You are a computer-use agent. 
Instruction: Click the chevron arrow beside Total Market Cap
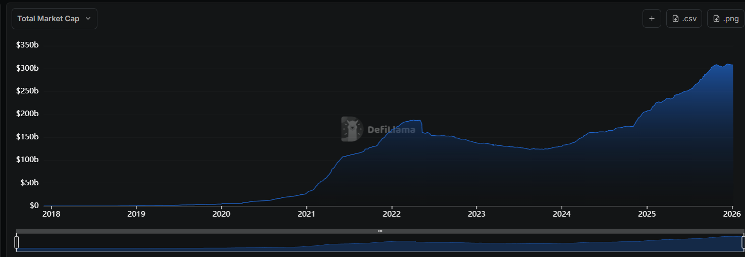88,19
